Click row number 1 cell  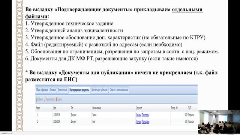click(37, 115)
